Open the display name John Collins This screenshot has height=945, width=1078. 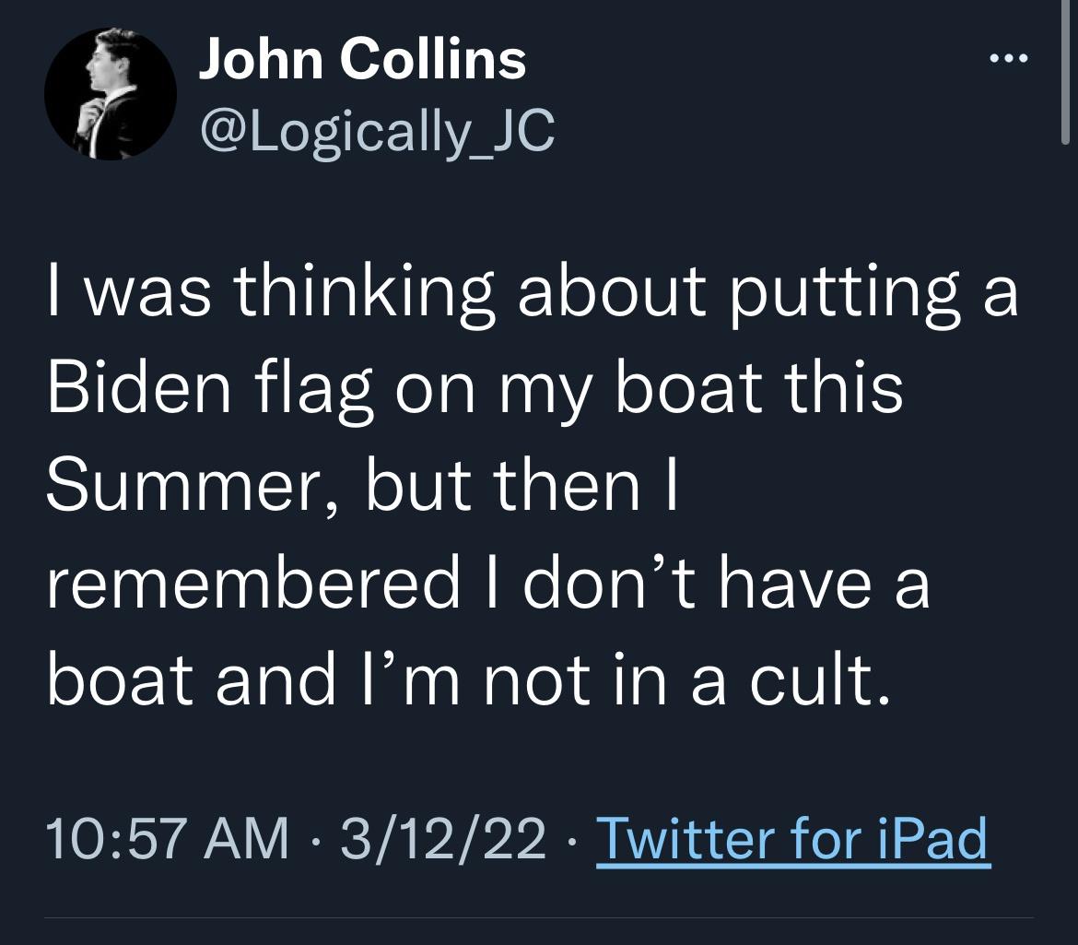(362, 59)
